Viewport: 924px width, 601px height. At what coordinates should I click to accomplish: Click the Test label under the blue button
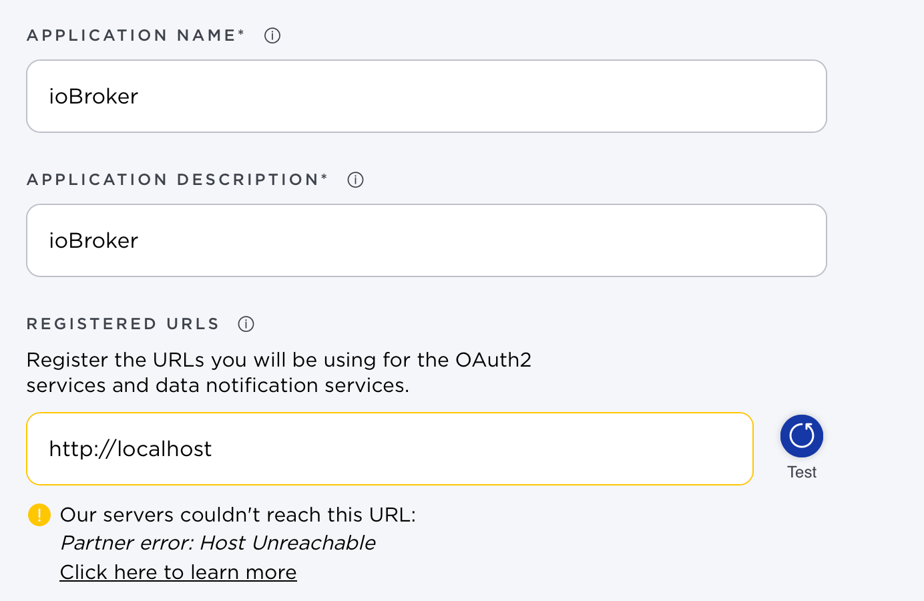coord(802,472)
